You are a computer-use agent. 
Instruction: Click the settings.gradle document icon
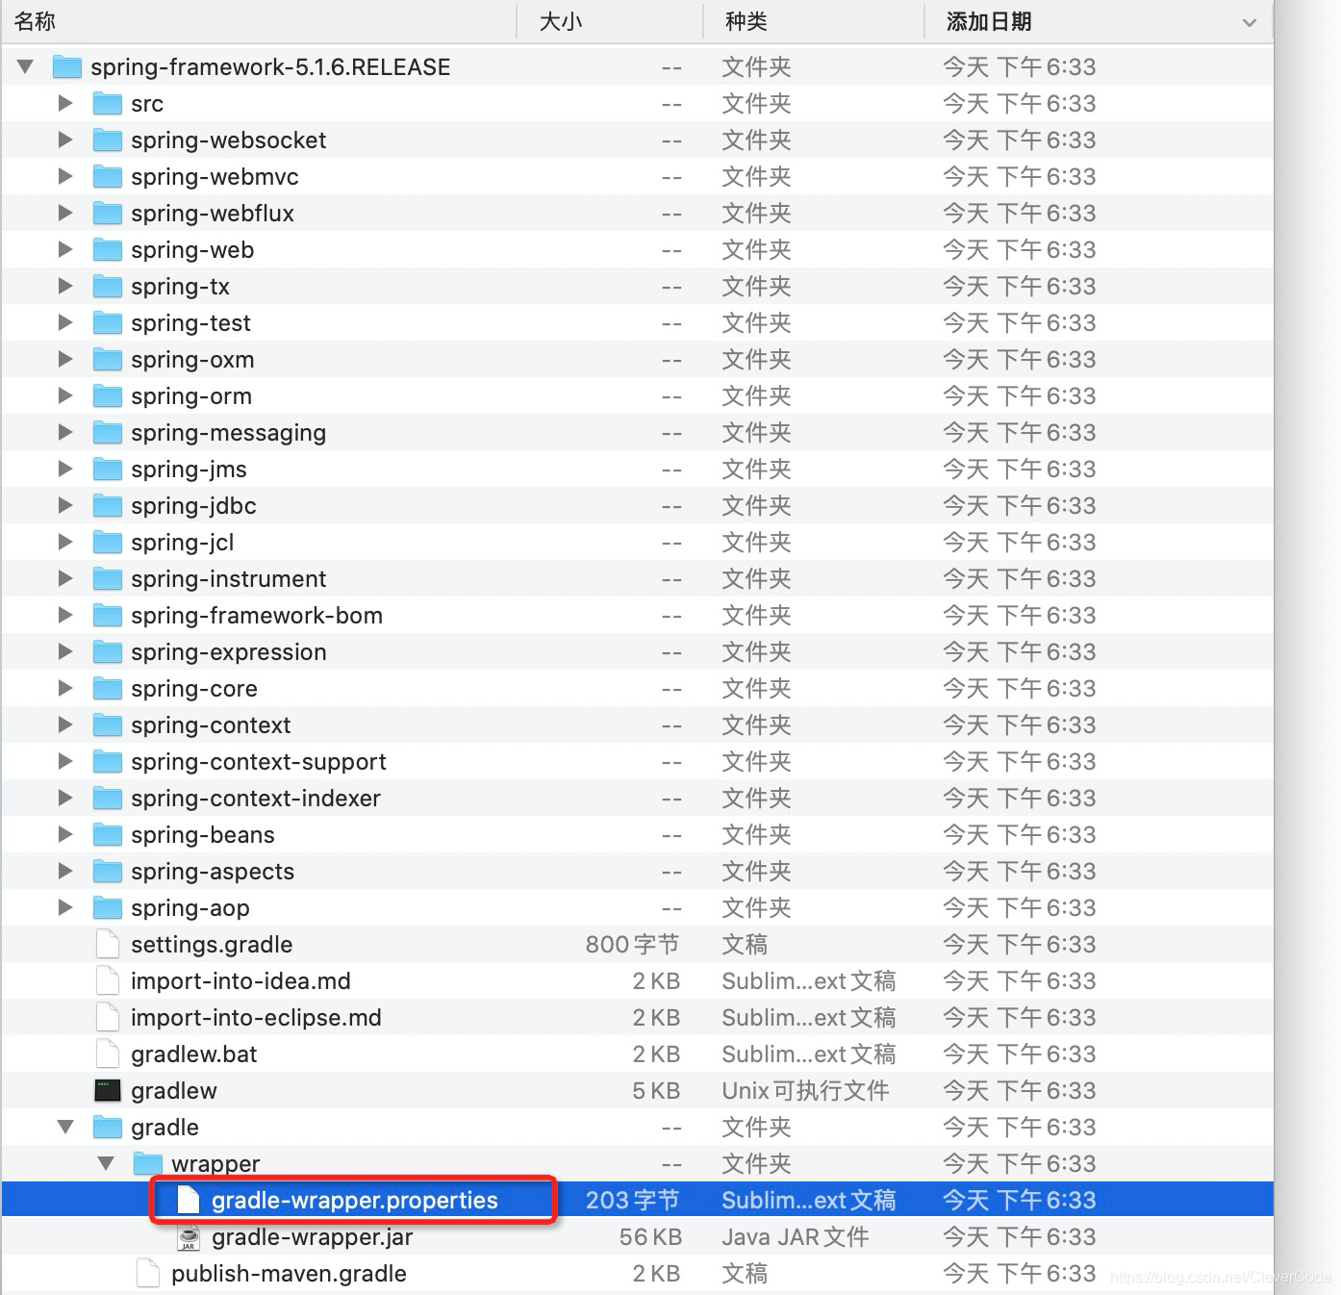[x=108, y=944]
